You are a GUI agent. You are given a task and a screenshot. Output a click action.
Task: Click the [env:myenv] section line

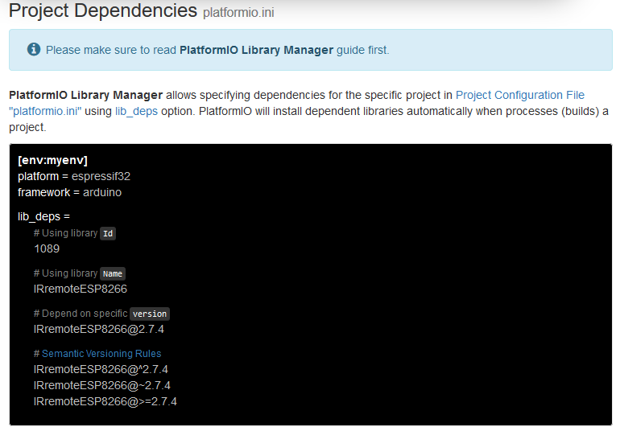click(52, 161)
